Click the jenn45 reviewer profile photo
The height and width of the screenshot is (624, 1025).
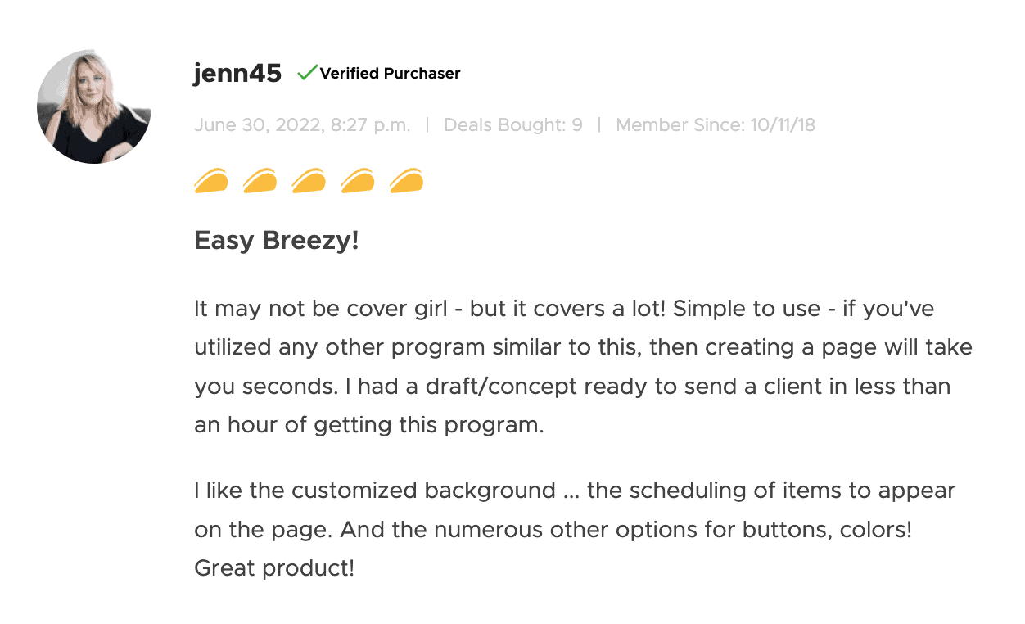(94, 106)
